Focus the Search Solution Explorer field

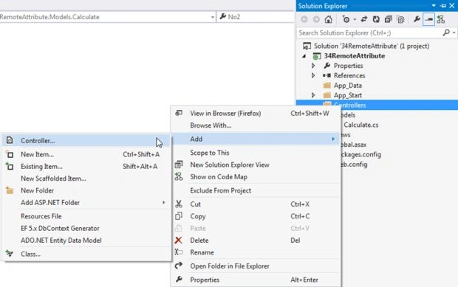click(x=369, y=32)
